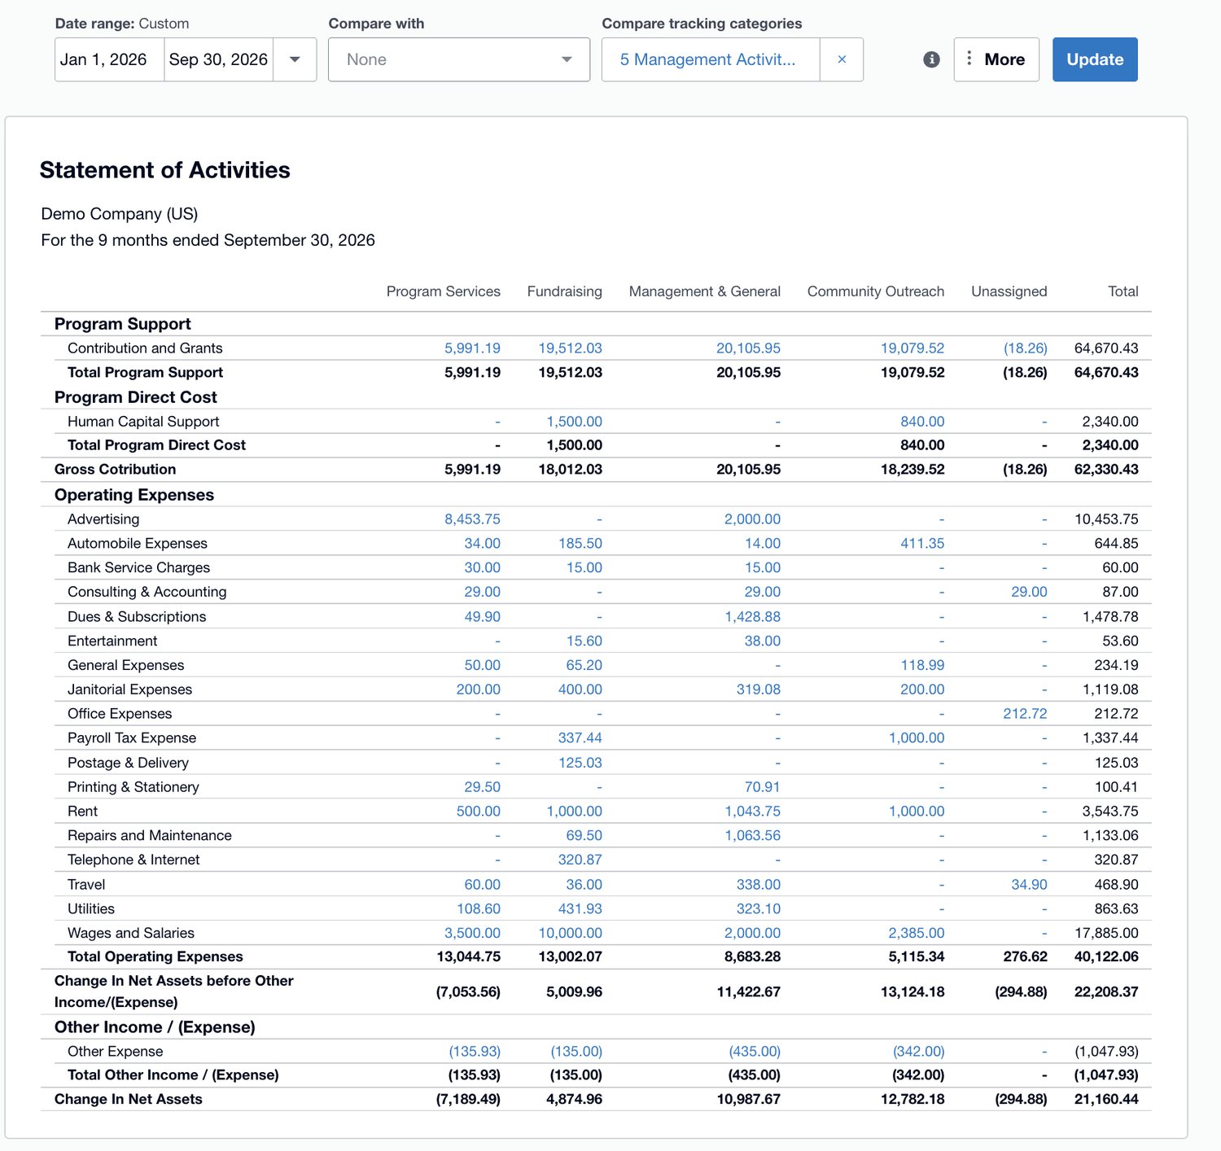The height and width of the screenshot is (1151, 1221).
Task: Click the Statement of Activities heading
Action: [165, 170]
